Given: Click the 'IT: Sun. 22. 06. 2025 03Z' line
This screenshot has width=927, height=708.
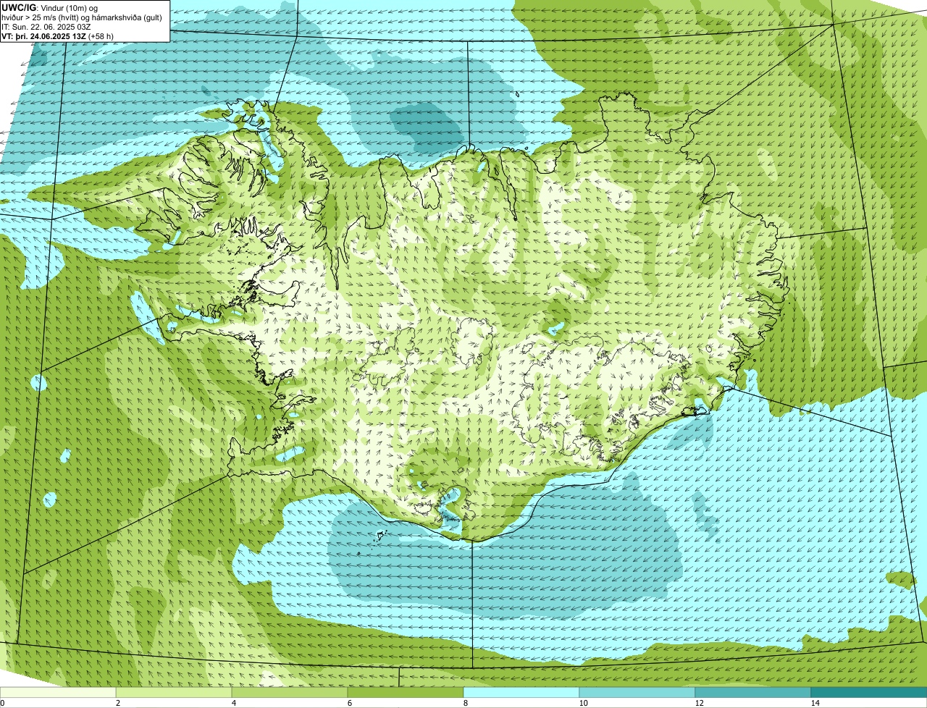Looking at the screenshot, I should (x=46, y=27).
